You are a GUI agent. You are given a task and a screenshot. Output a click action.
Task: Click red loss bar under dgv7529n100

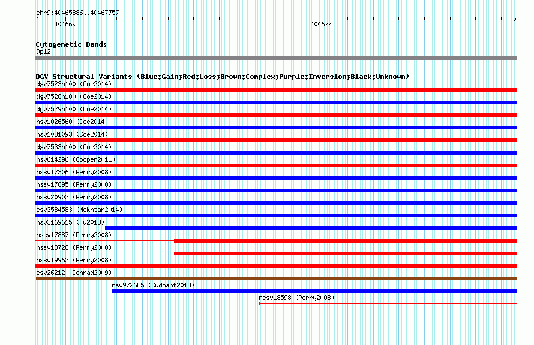coord(276,115)
